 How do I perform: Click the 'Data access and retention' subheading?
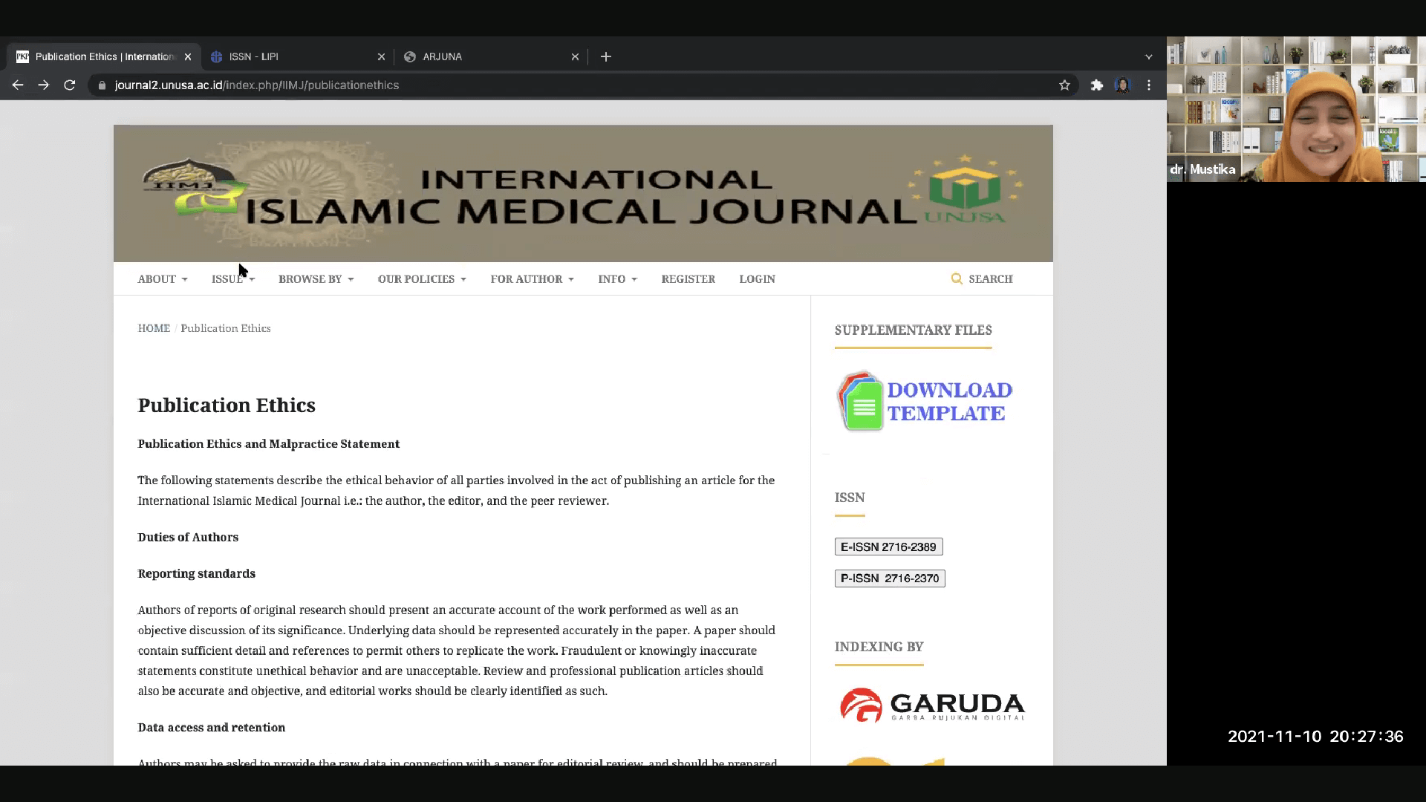pyautogui.click(x=211, y=728)
